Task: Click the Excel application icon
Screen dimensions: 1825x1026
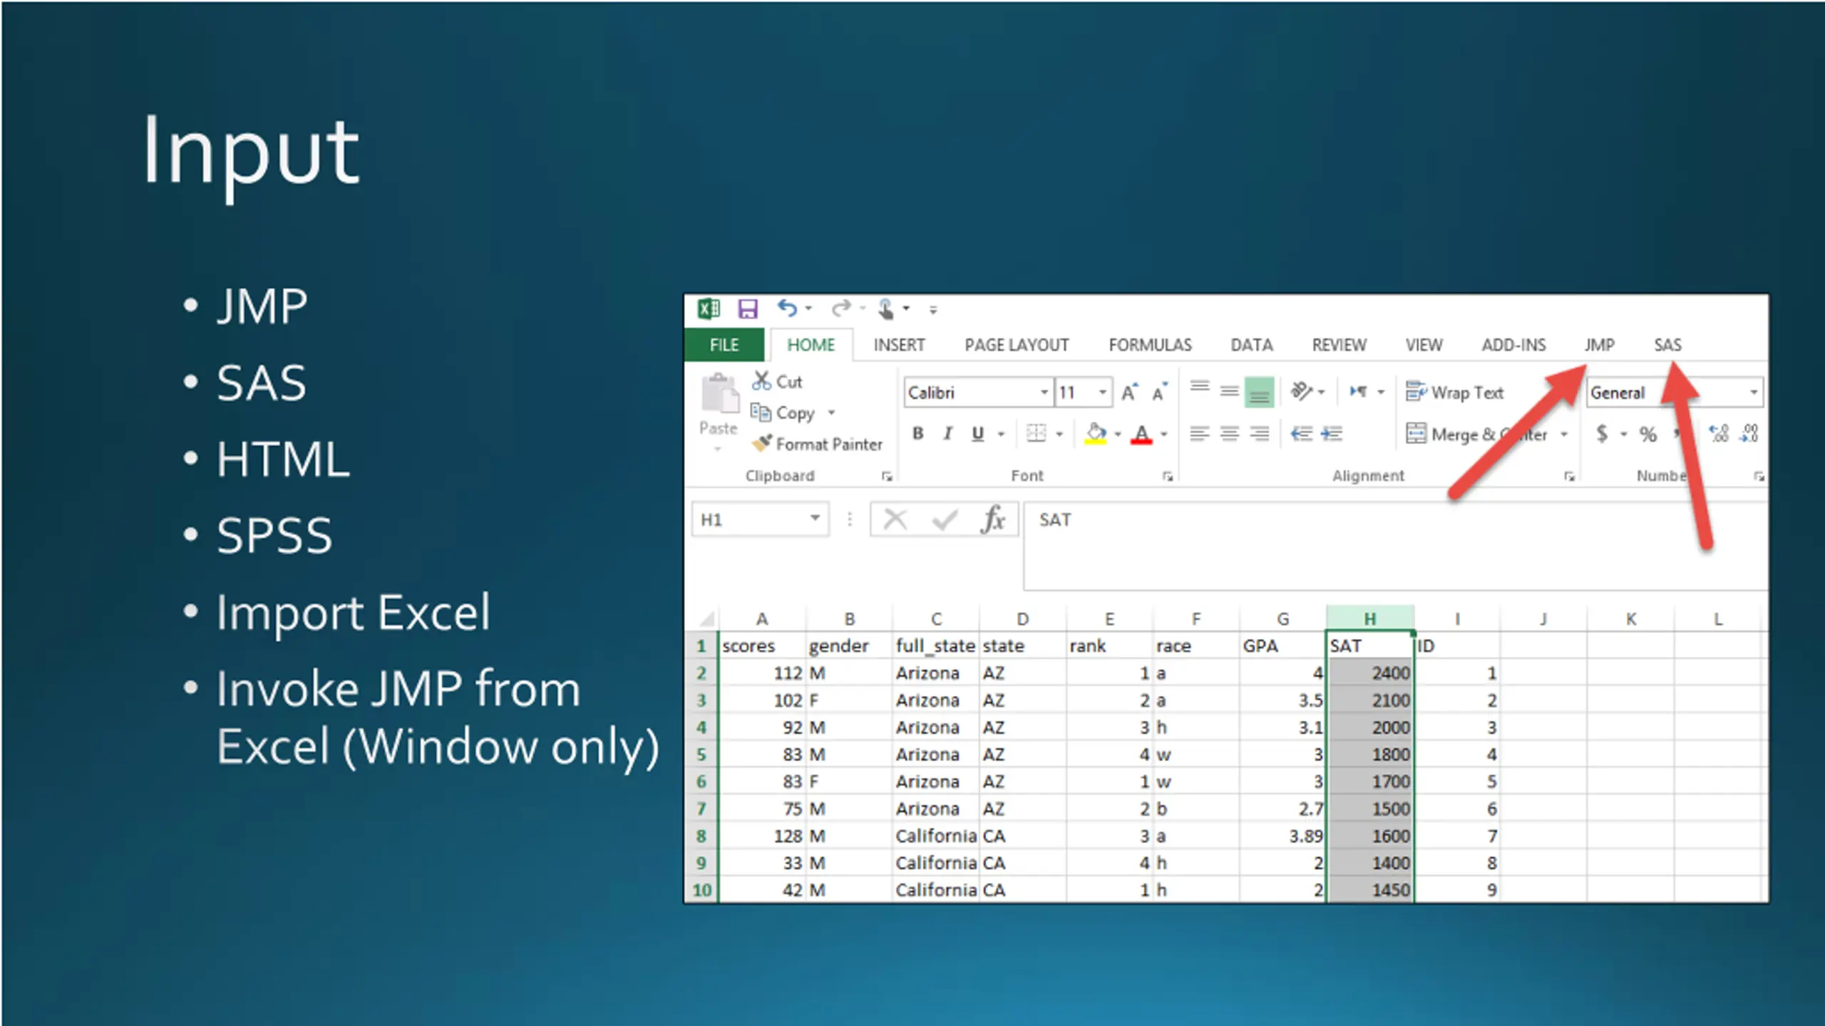Action: click(x=709, y=309)
